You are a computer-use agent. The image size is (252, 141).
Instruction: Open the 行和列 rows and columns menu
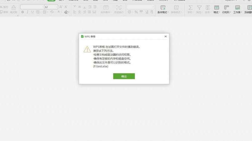click(x=226, y=9)
